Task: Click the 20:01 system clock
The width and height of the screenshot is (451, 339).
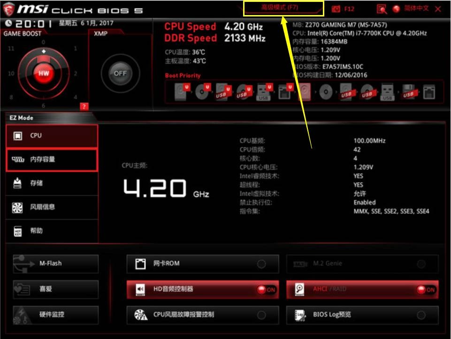Action: click(34, 24)
